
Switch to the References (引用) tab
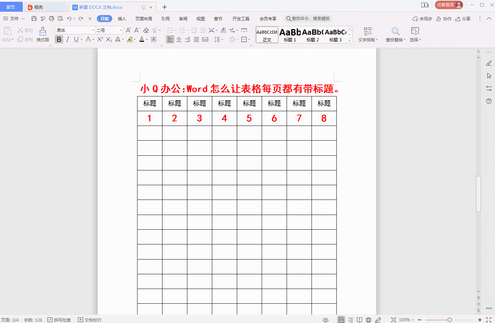[x=166, y=19]
